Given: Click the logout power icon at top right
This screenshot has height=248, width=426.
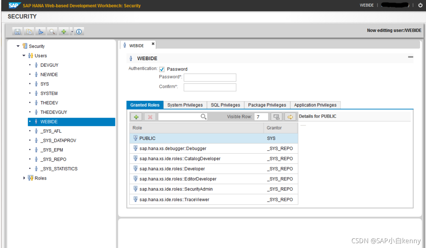Looking at the screenshot, I should pos(420,5).
